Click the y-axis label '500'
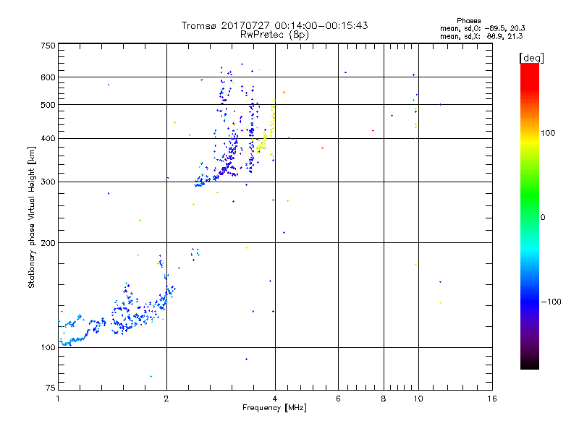Viewport: 579px width, 434px height. click(48, 105)
